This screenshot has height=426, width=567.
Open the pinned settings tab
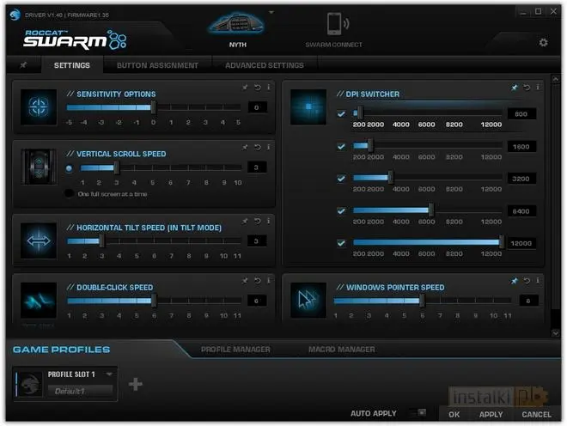pos(23,65)
